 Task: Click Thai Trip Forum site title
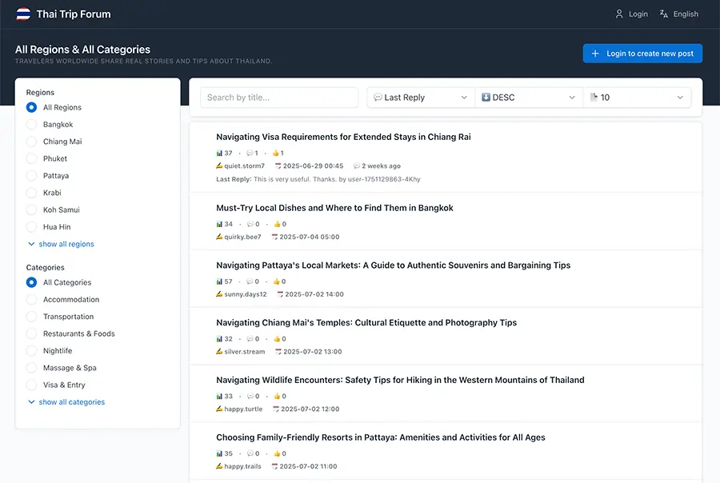click(74, 14)
